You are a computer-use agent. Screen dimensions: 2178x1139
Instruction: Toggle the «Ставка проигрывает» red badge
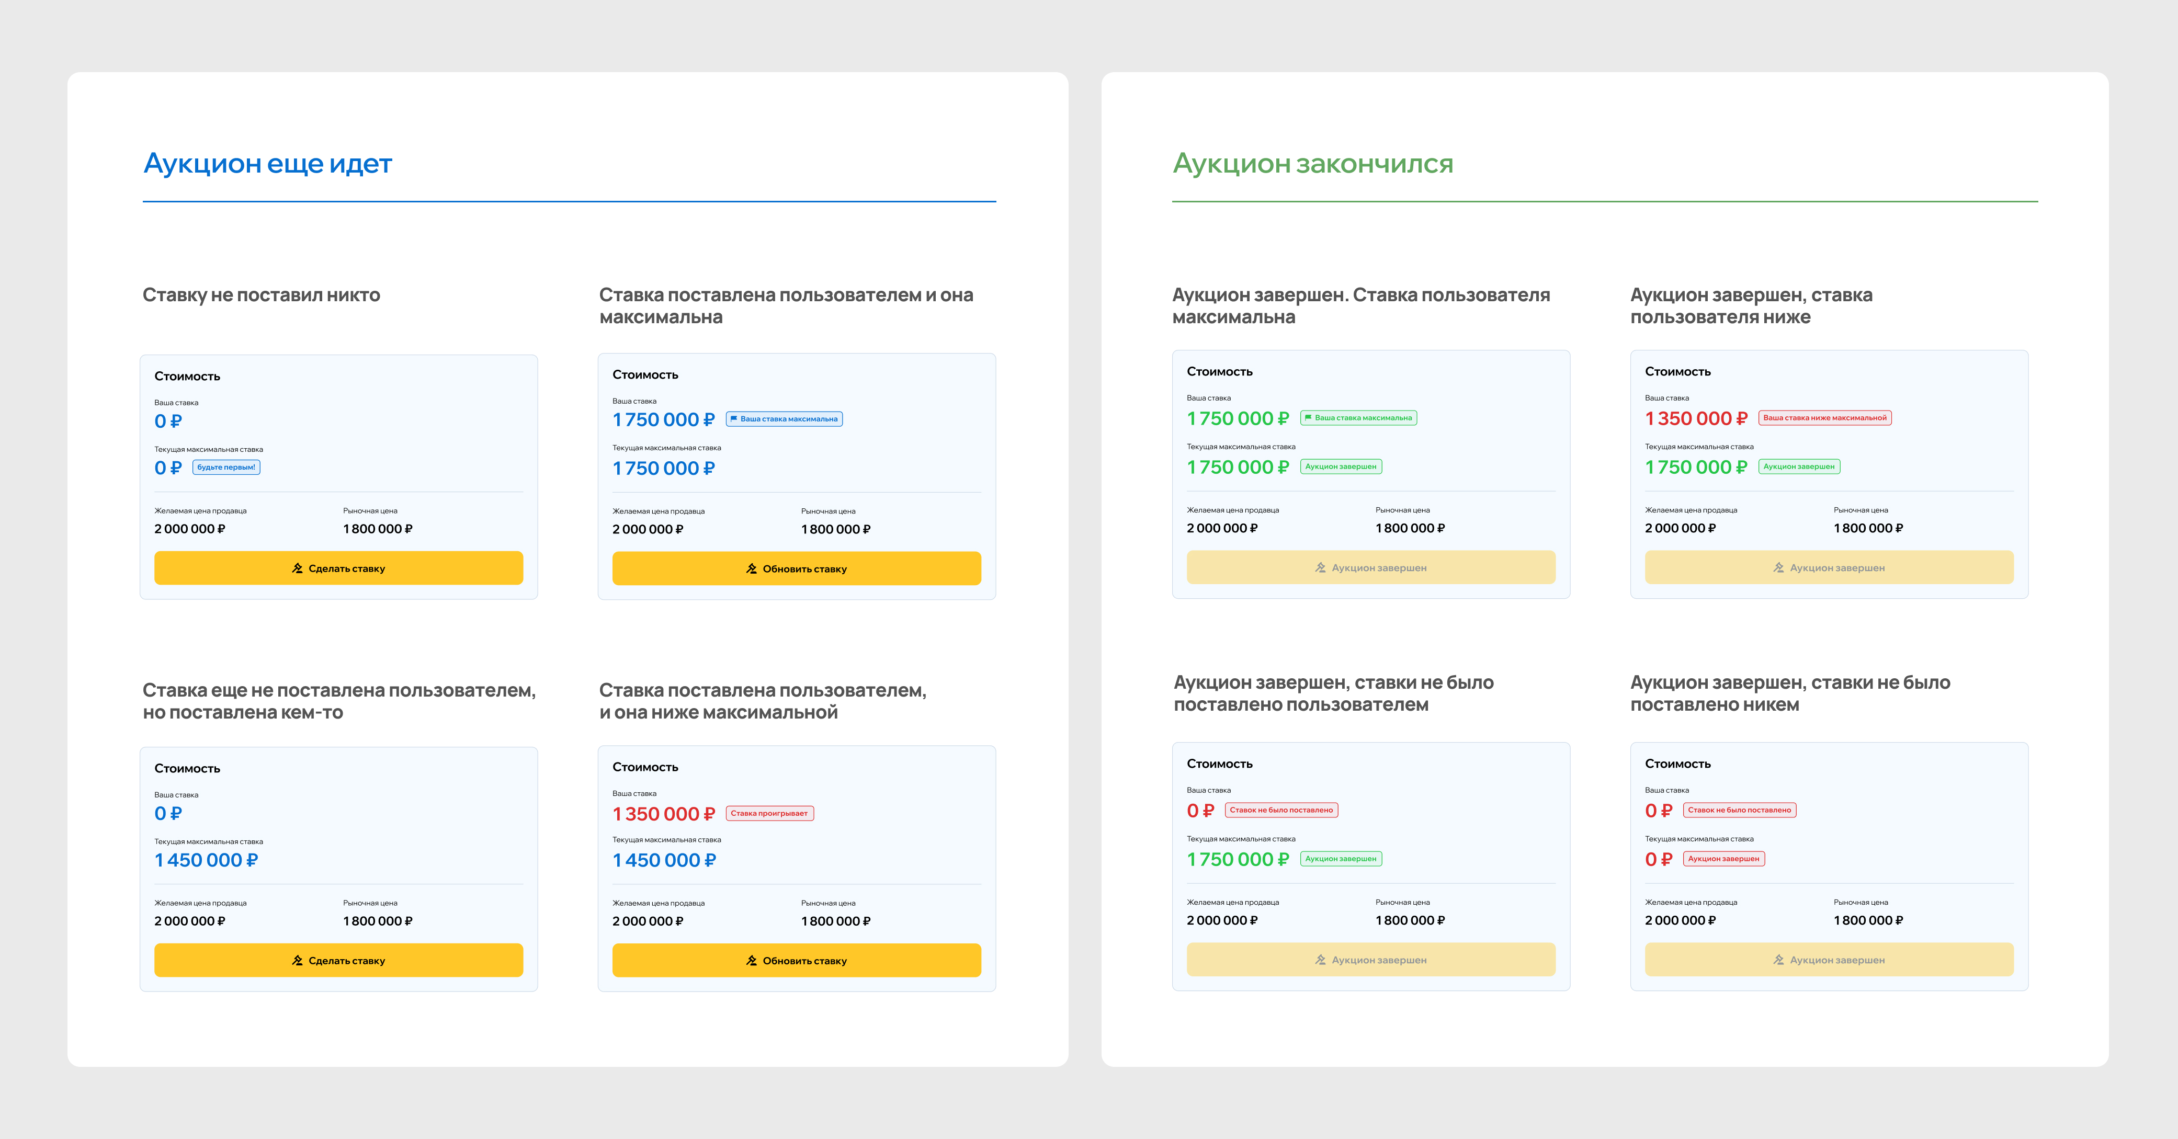coord(770,813)
